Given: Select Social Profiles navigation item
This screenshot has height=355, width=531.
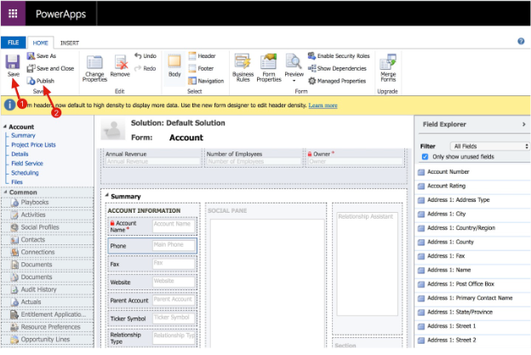Looking at the screenshot, I should pyautogui.click(x=48, y=227).
